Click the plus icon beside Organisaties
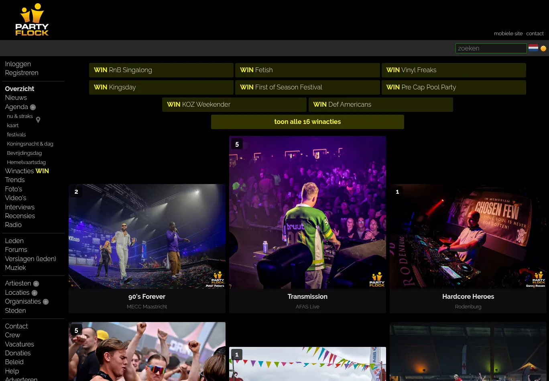The height and width of the screenshot is (381, 549). [x=46, y=302]
